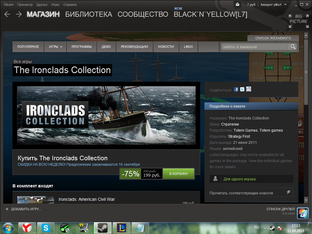Open the notepad taskbar icon
Image resolution: width=312 pixels, height=234 pixels.
tap(140, 228)
